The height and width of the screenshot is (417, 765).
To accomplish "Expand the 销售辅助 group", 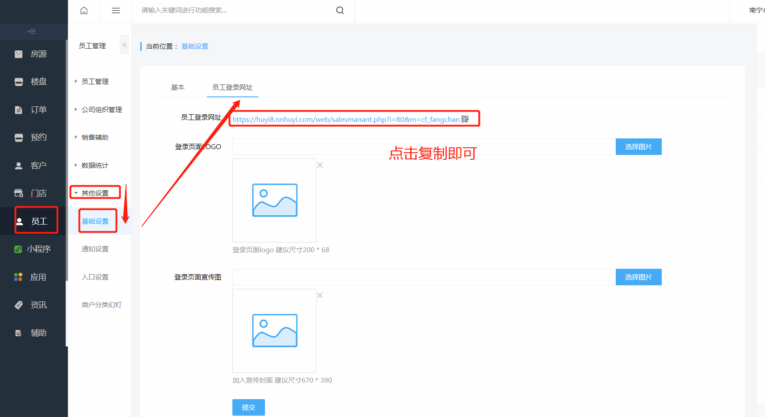I will click(x=95, y=138).
